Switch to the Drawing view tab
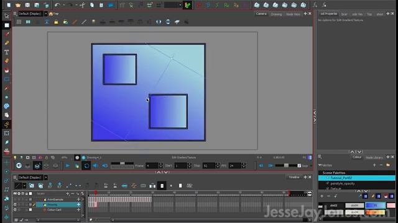 (276, 14)
